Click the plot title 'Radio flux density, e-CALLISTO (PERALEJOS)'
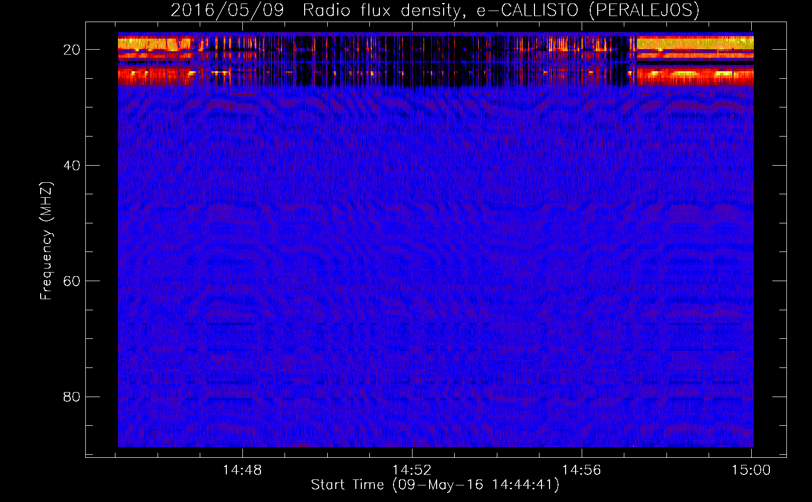This screenshot has height=502, width=812. [x=500, y=11]
